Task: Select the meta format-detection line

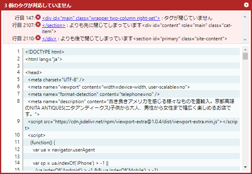Action: point(132,94)
